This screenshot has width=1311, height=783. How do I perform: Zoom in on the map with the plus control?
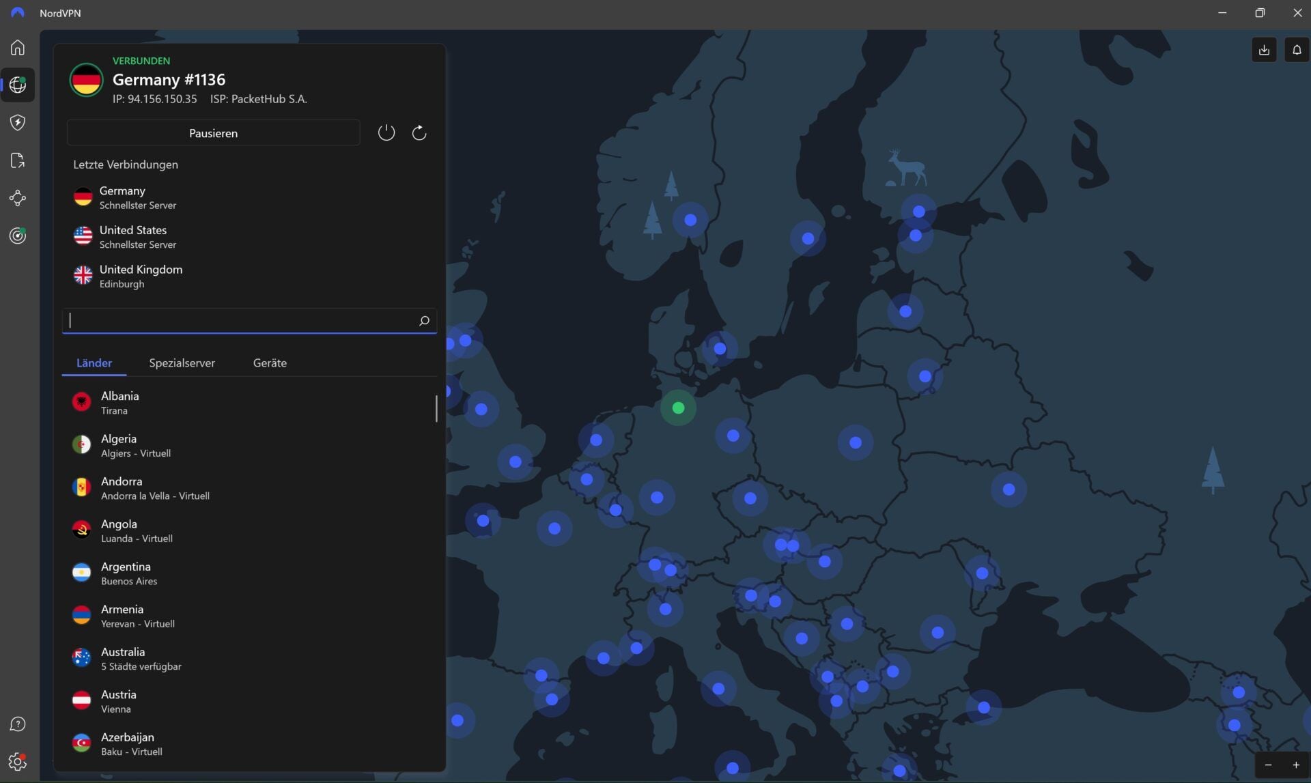[x=1295, y=765]
